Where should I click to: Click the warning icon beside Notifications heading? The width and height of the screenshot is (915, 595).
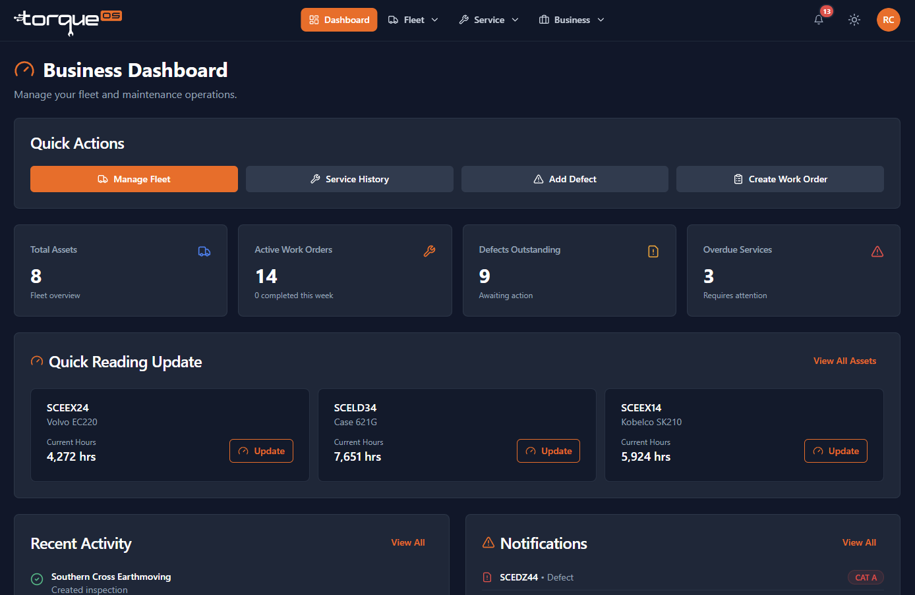488,542
